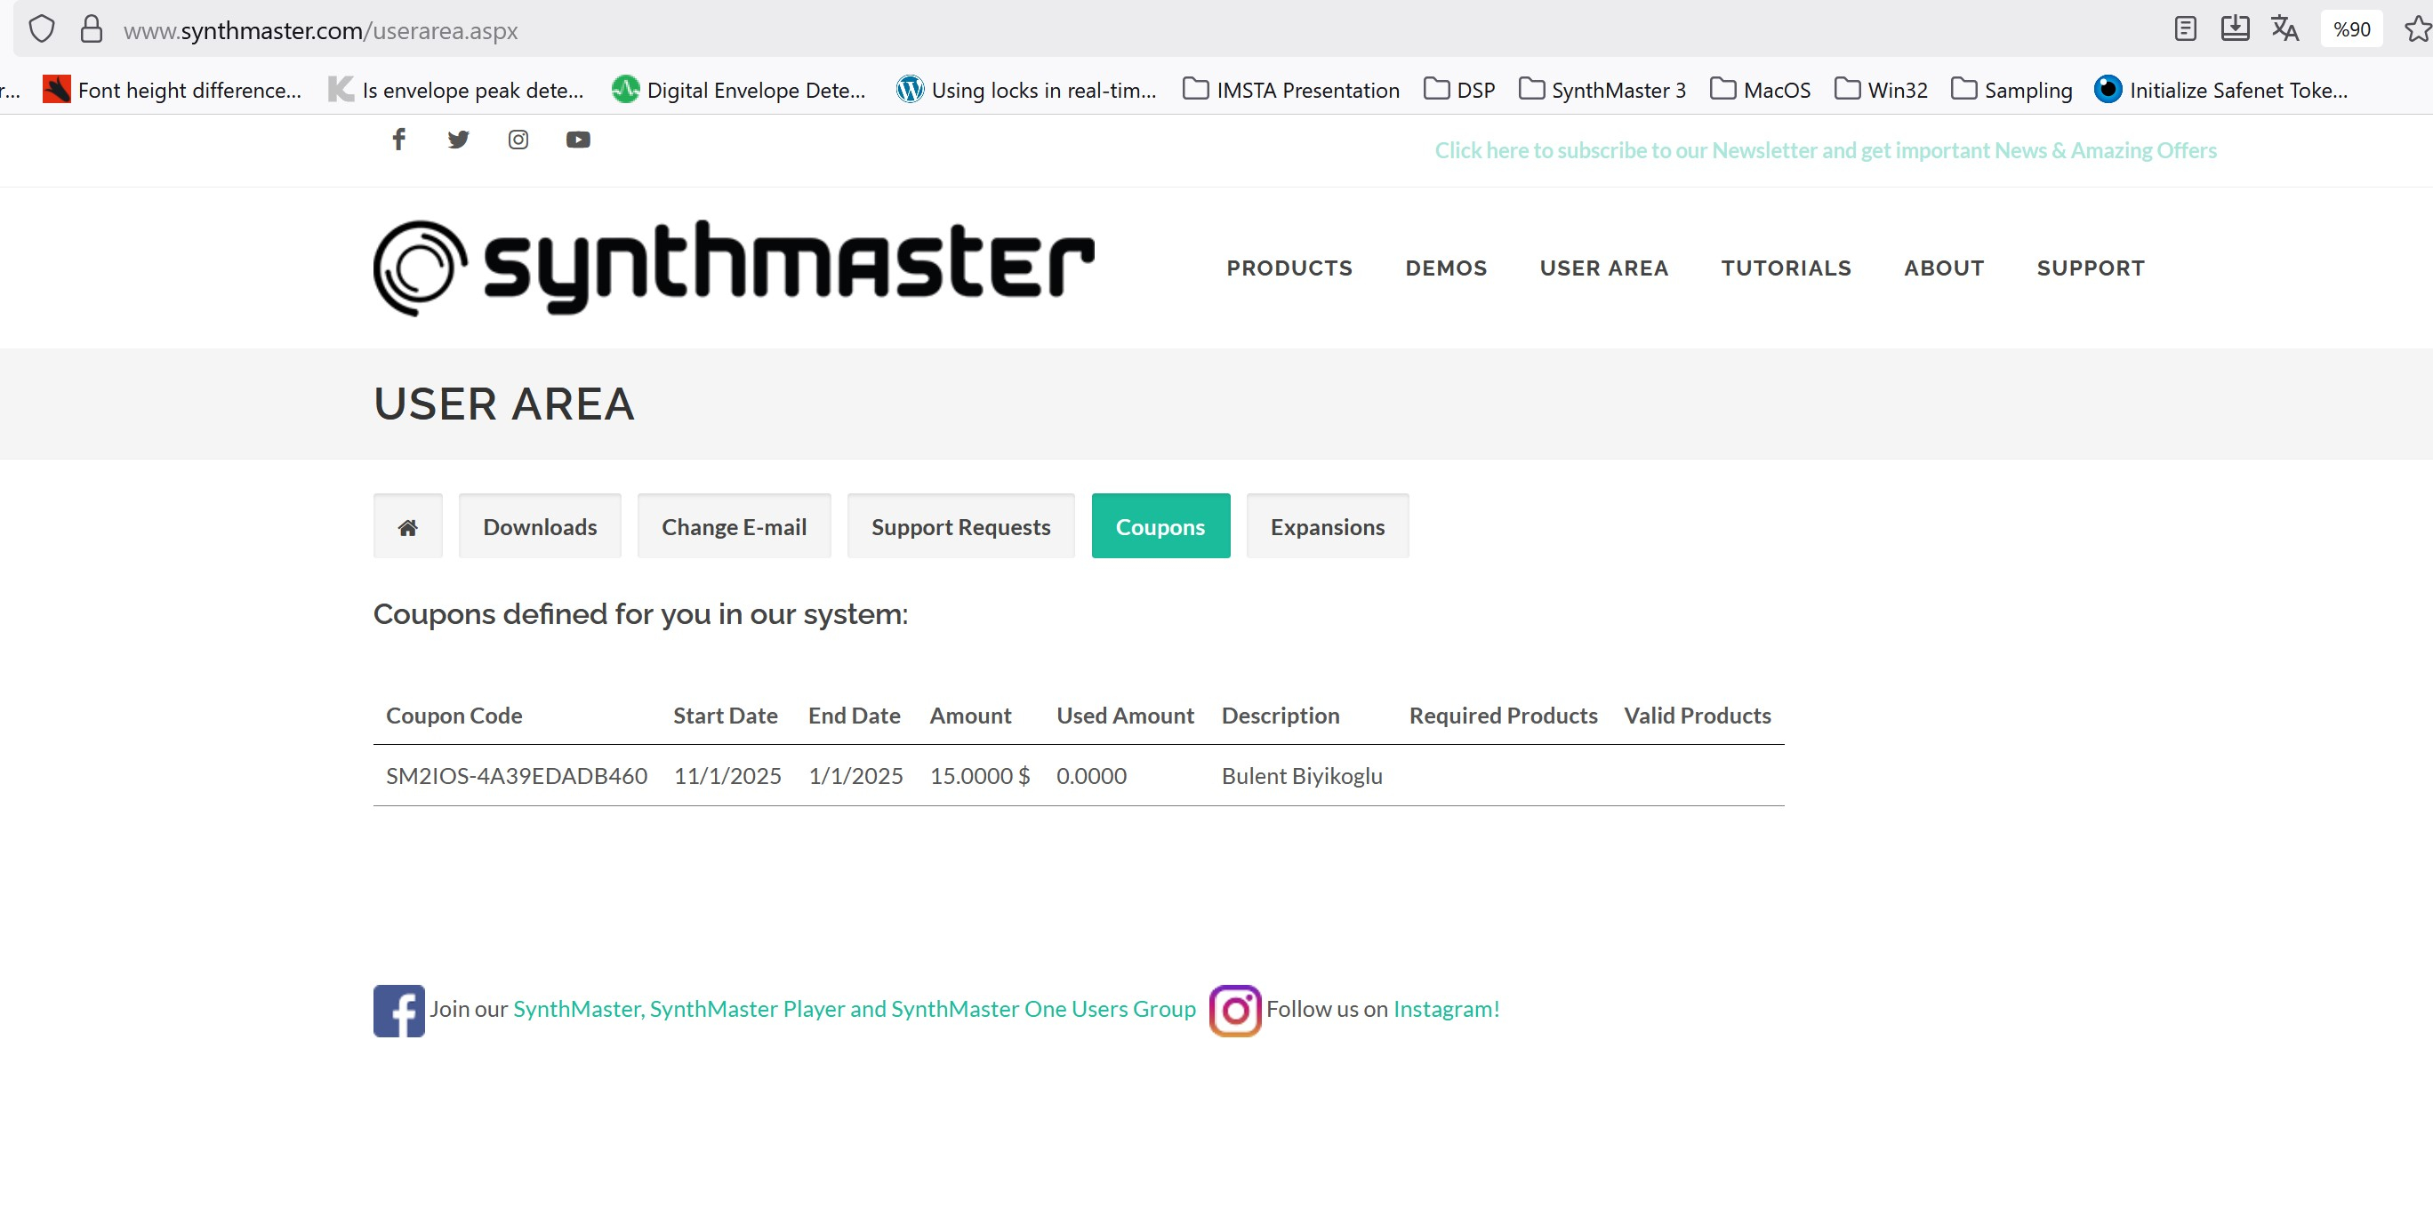Click the %90 zoom level indicator
This screenshot has height=1216, width=2433.
[x=2351, y=28]
